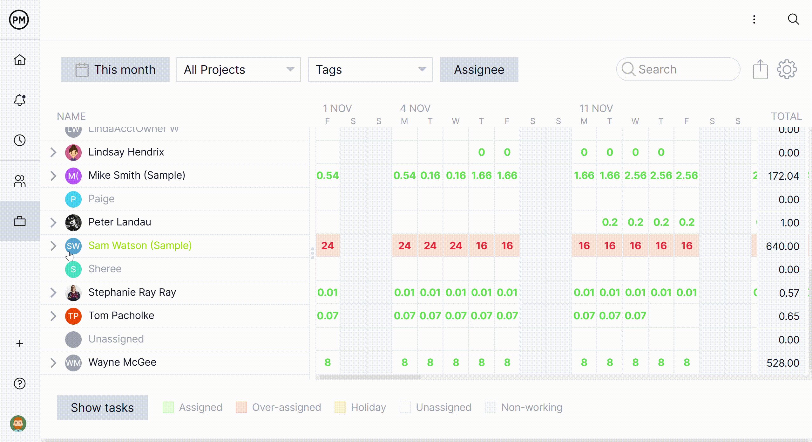Click the plus add icon in sidebar

[x=20, y=343]
